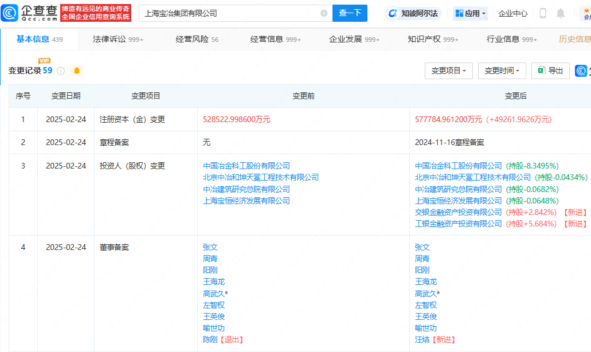591x352 pixels.
Task: Switch to the 经营风险 tab
Action: click(x=197, y=39)
